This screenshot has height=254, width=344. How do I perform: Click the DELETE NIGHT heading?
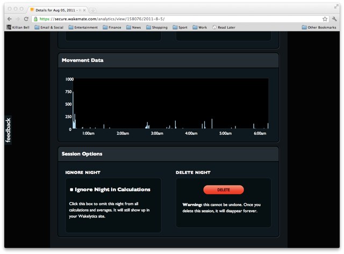(193, 172)
